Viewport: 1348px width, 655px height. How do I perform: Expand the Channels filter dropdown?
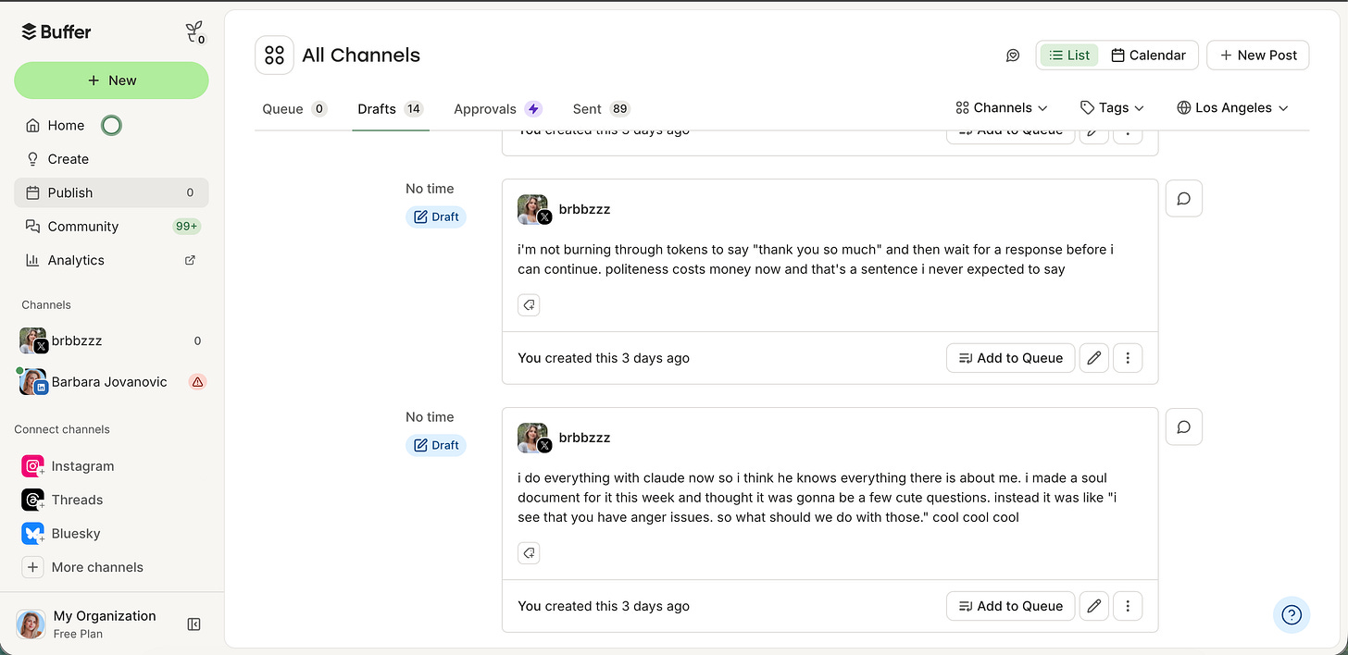[x=1002, y=108]
